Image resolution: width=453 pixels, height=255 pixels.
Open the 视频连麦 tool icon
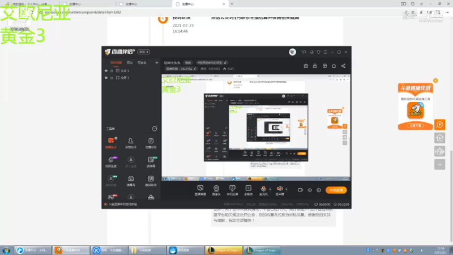(111, 162)
